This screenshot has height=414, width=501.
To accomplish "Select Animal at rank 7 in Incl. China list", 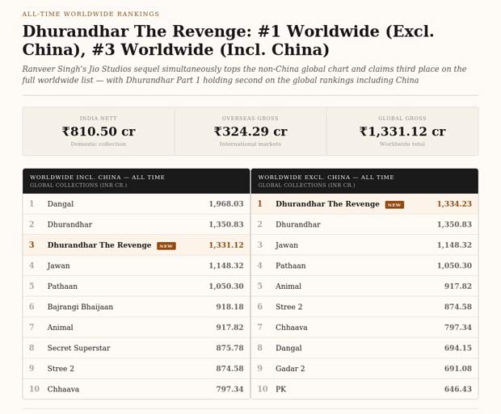I will [137, 328].
